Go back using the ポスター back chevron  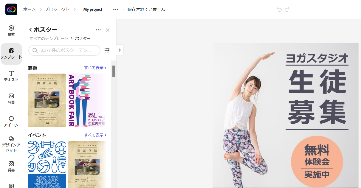pos(30,30)
